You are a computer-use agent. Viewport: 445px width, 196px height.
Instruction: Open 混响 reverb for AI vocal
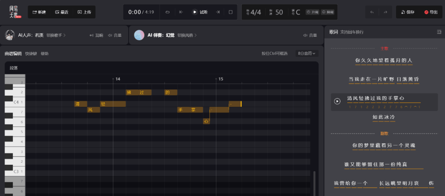pos(96,35)
